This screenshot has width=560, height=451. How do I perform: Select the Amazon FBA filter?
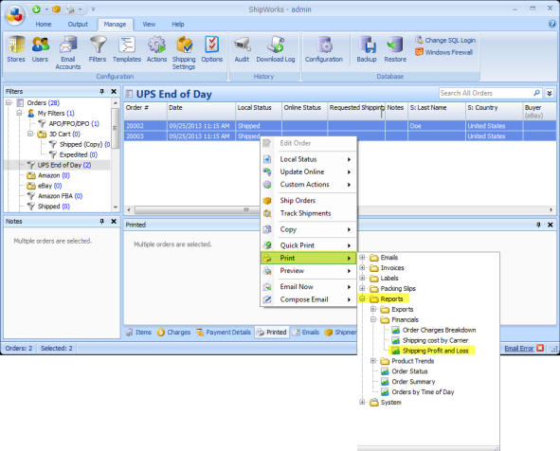click(x=60, y=196)
